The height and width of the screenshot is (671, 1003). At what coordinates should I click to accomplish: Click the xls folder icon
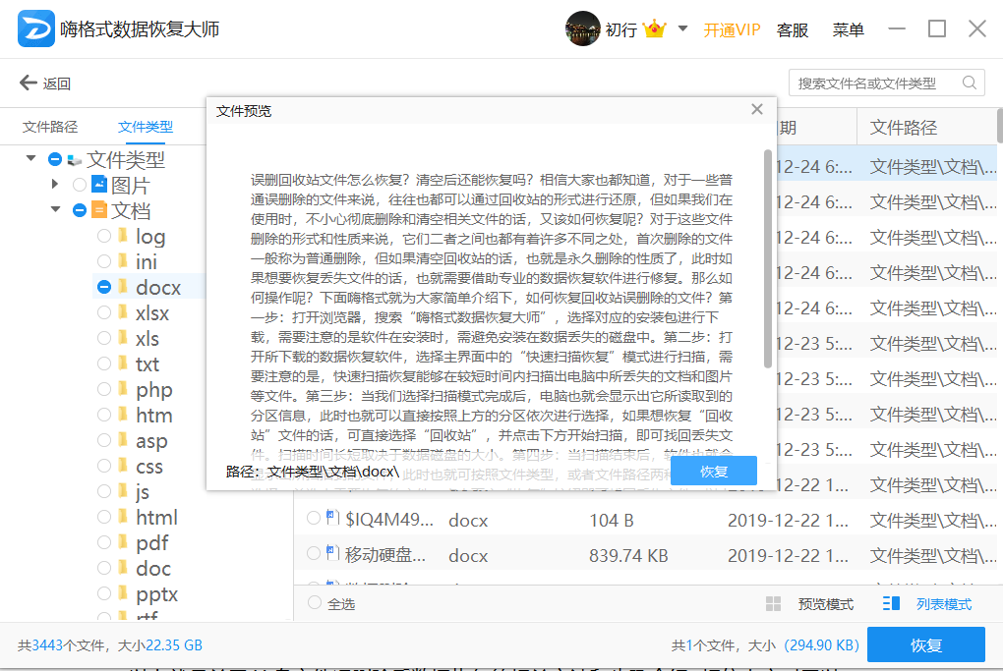click(123, 337)
